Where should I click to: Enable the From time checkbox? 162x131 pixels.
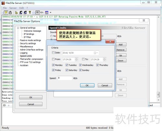53,59
